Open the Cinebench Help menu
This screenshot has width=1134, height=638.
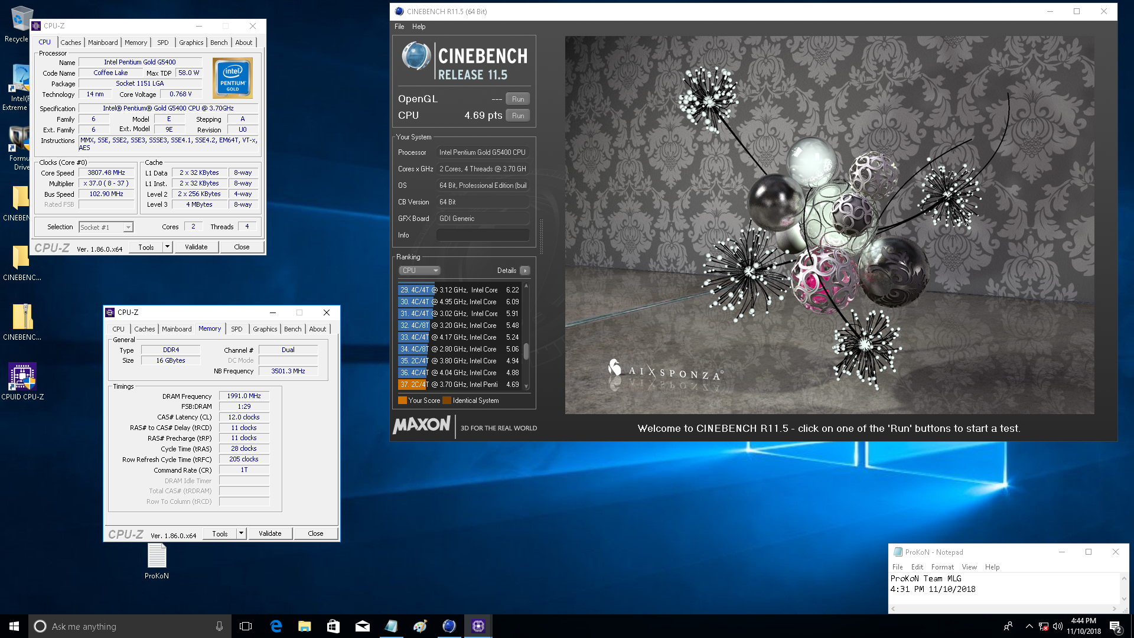click(x=419, y=27)
